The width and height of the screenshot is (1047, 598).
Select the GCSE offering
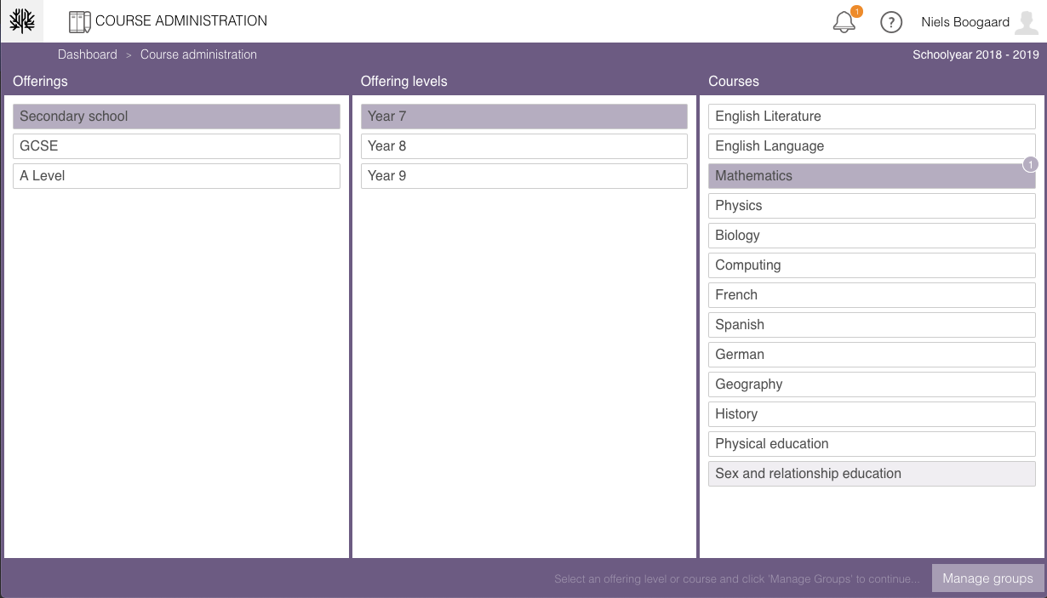pyautogui.click(x=176, y=145)
